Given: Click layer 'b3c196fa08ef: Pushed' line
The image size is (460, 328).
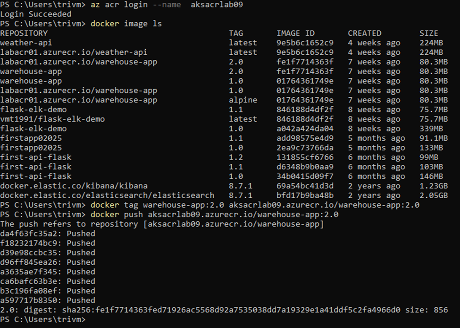Looking at the screenshot, I should pos(48,291).
